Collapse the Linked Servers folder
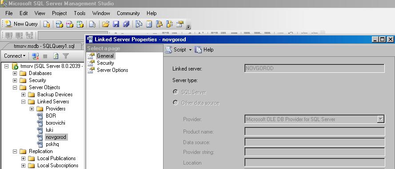The image size is (395, 169). (24, 102)
